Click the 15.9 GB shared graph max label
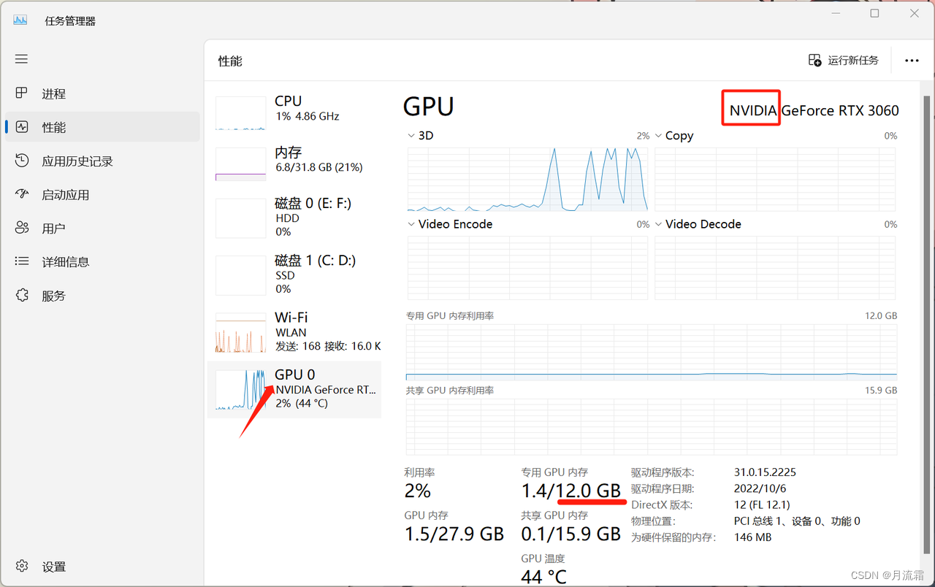The image size is (935, 587). [881, 391]
